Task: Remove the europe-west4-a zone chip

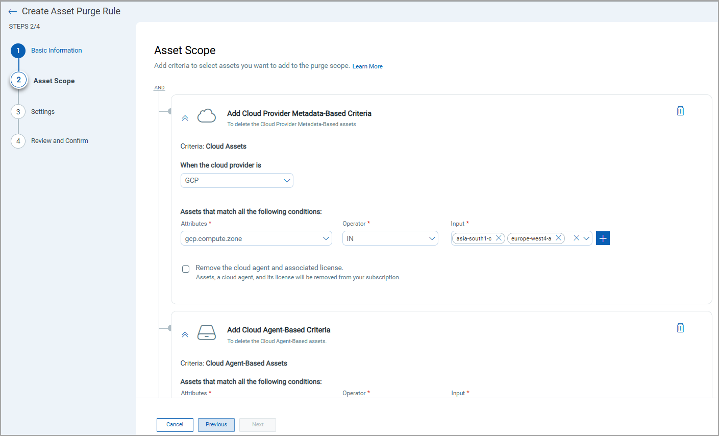Action: [x=558, y=238]
